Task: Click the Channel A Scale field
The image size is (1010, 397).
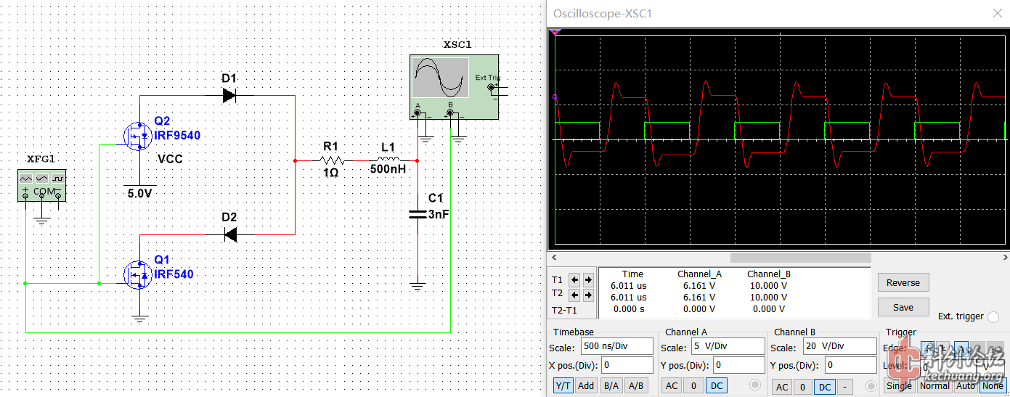Action: (x=728, y=347)
